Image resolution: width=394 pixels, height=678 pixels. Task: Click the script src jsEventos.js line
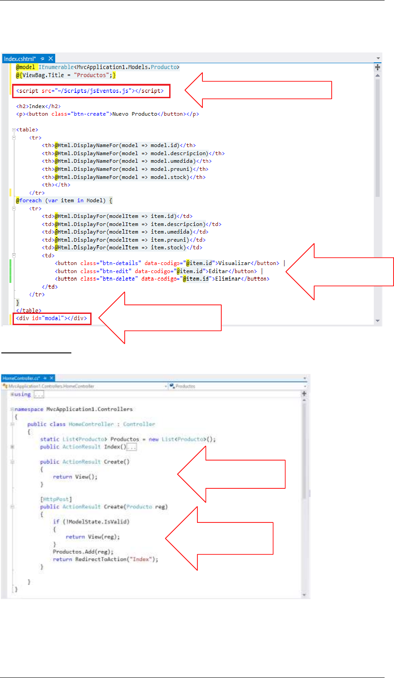(91, 91)
